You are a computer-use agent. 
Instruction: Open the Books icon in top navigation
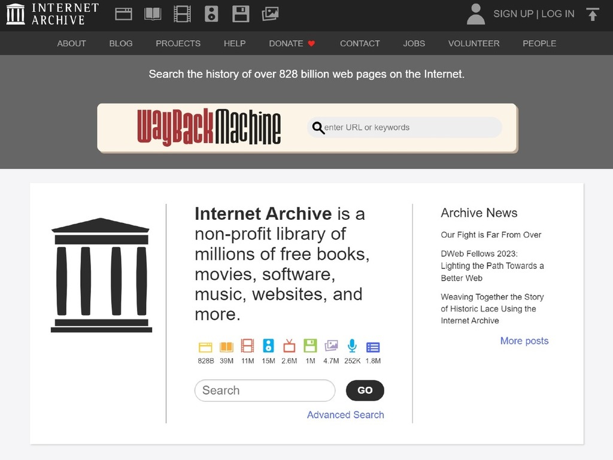point(153,14)
